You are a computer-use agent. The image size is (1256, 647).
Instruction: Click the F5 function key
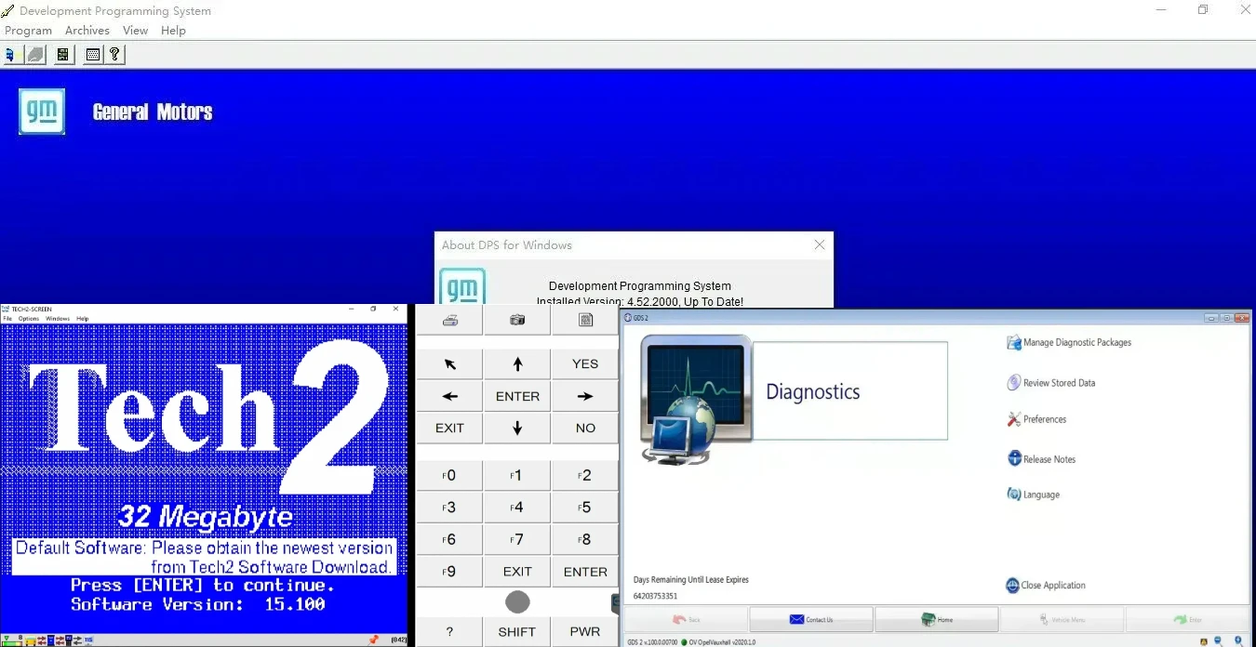(585, 508)
